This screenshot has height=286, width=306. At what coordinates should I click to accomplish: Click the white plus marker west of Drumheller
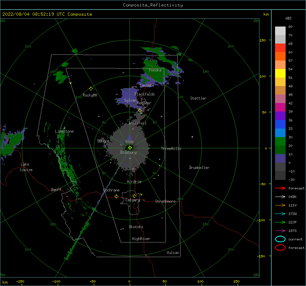pyautogui.click(x=192, y=137)
